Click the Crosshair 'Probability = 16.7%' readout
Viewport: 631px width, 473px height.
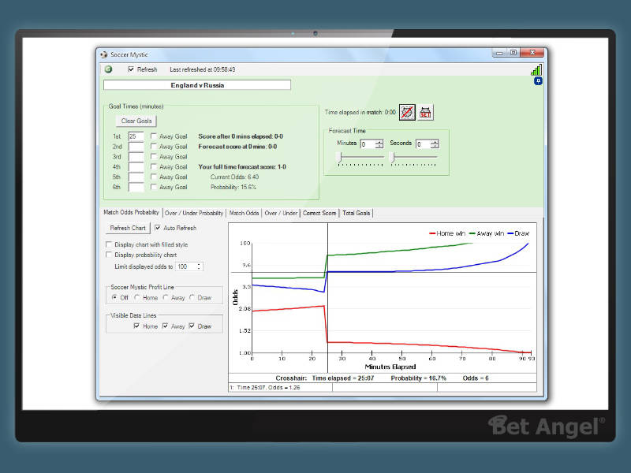pos(419,378)
